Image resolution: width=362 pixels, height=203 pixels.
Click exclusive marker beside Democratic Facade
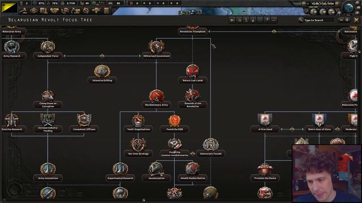click(193, 153)
